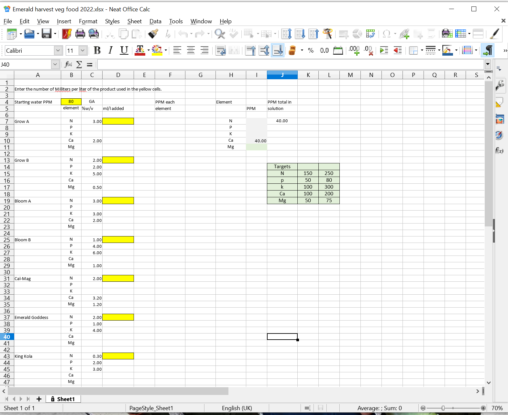Open background color dropdown arrow
Image resolution: width=508 pixels, height=415 pixels.
coord(166,50)
